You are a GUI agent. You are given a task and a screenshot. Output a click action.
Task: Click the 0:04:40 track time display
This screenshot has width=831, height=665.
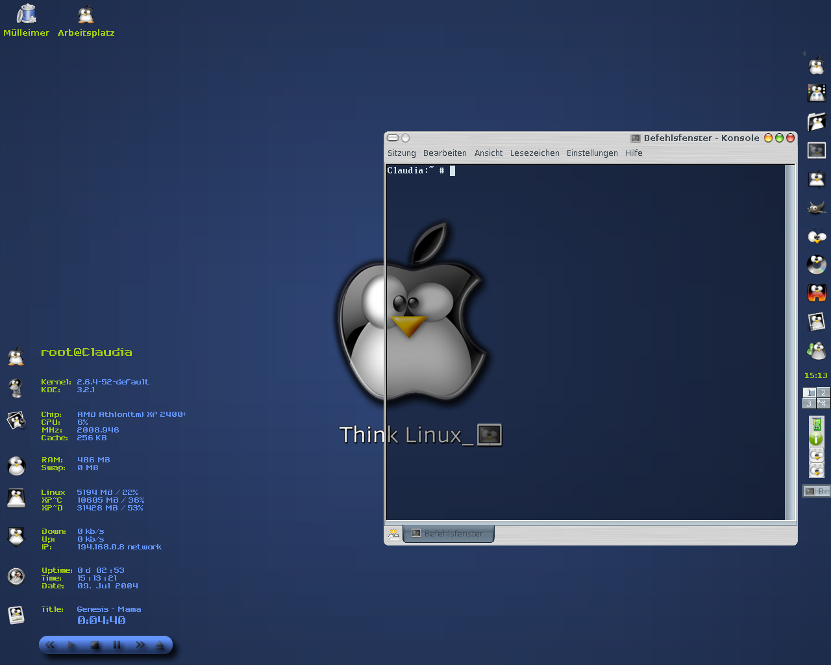click(101, 621)
